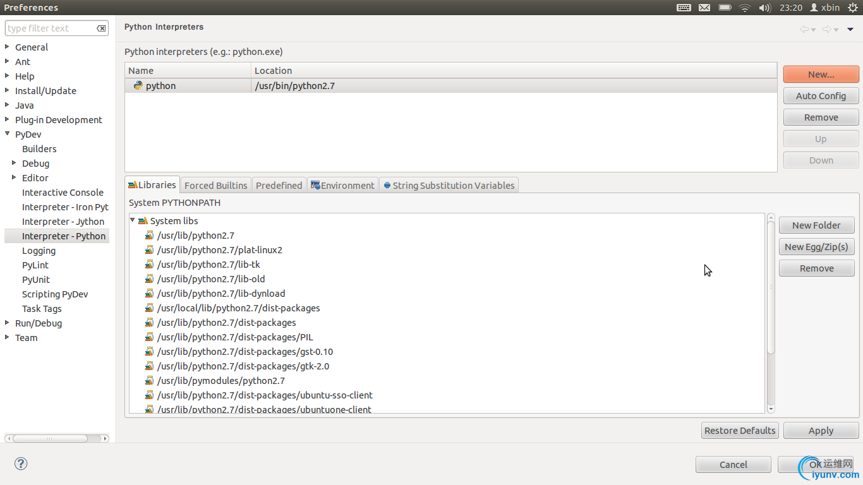Select Scripting PyDev in the tree
Screen dimensions: 863x485
(55, 294)
